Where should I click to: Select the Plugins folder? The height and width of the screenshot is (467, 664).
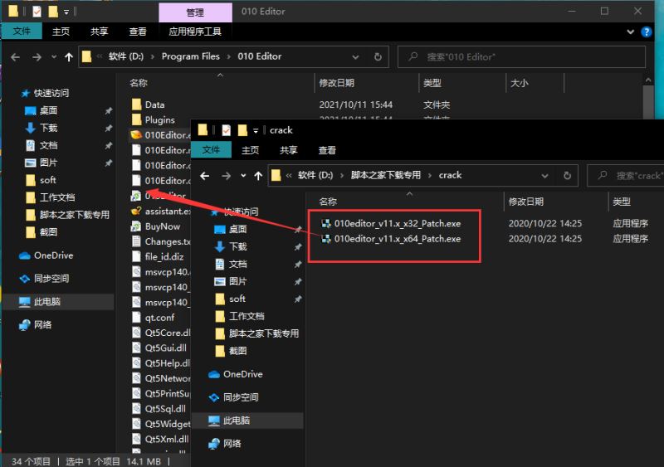(x=154, y=119)
